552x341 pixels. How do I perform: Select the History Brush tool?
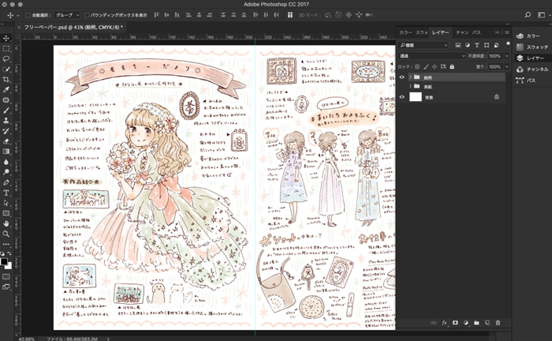6,131
